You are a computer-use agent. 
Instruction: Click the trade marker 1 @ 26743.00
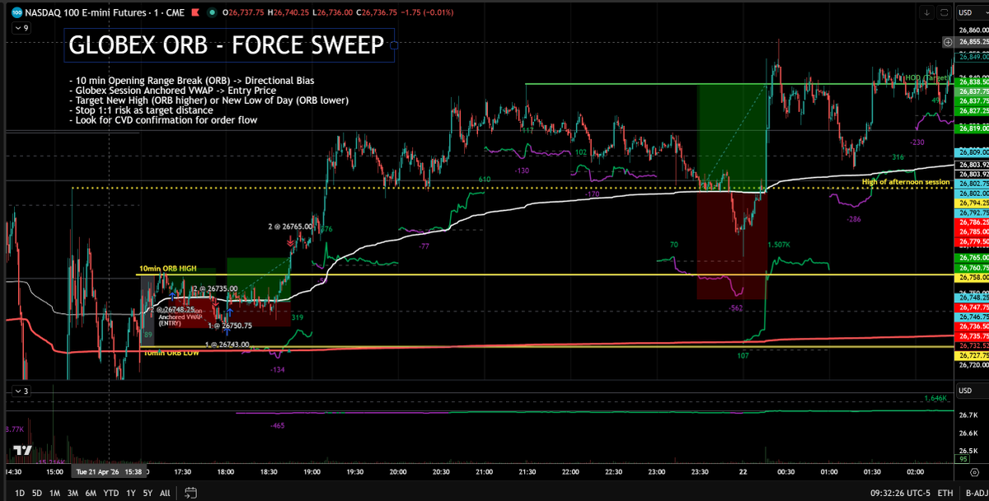tap(227, 344)
